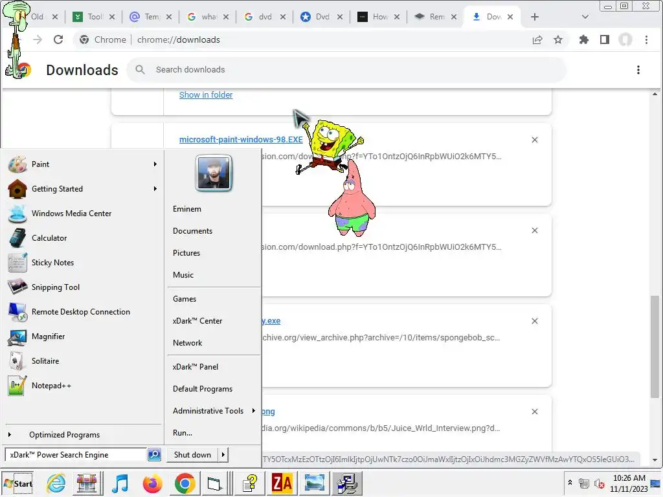Open Games from Start menu
The width and height of the screenshot is (663, 497).
click(185, 299)
